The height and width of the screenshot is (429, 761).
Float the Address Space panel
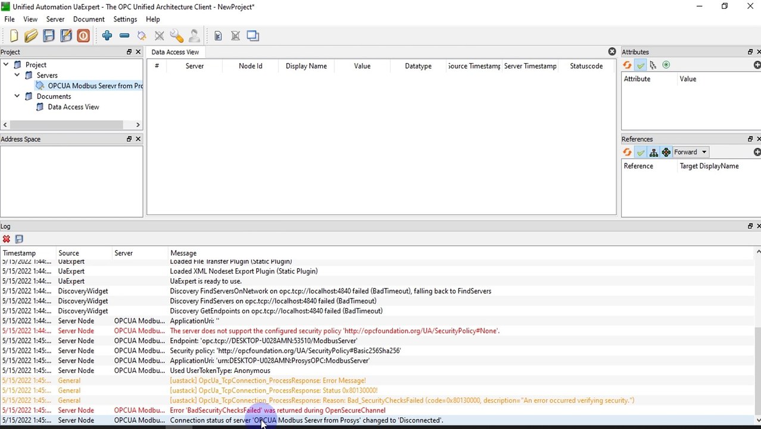click(129, 139)
